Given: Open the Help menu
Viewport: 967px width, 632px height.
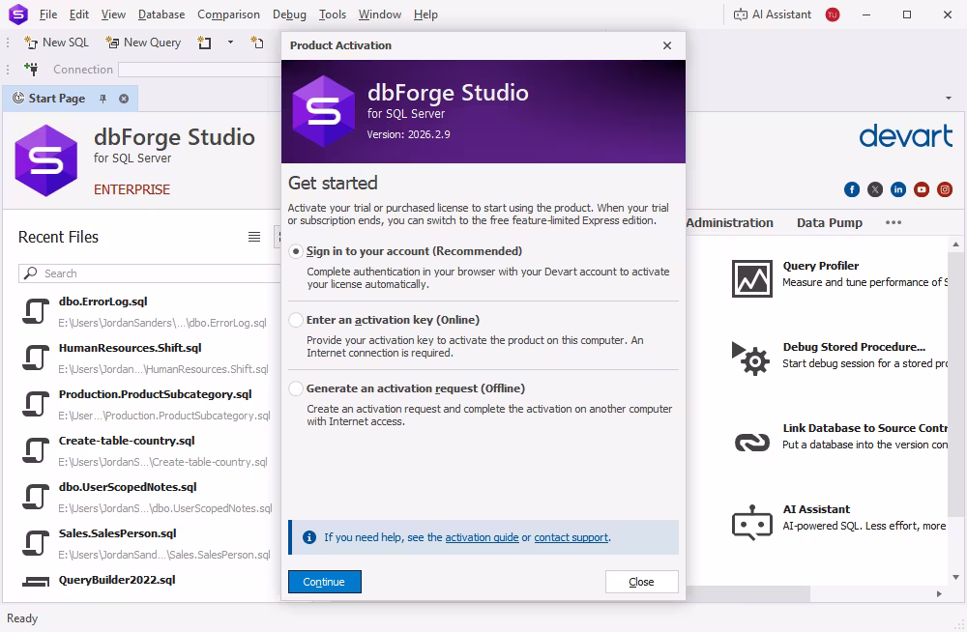Looking at the screenshot, I should point(425,14).
